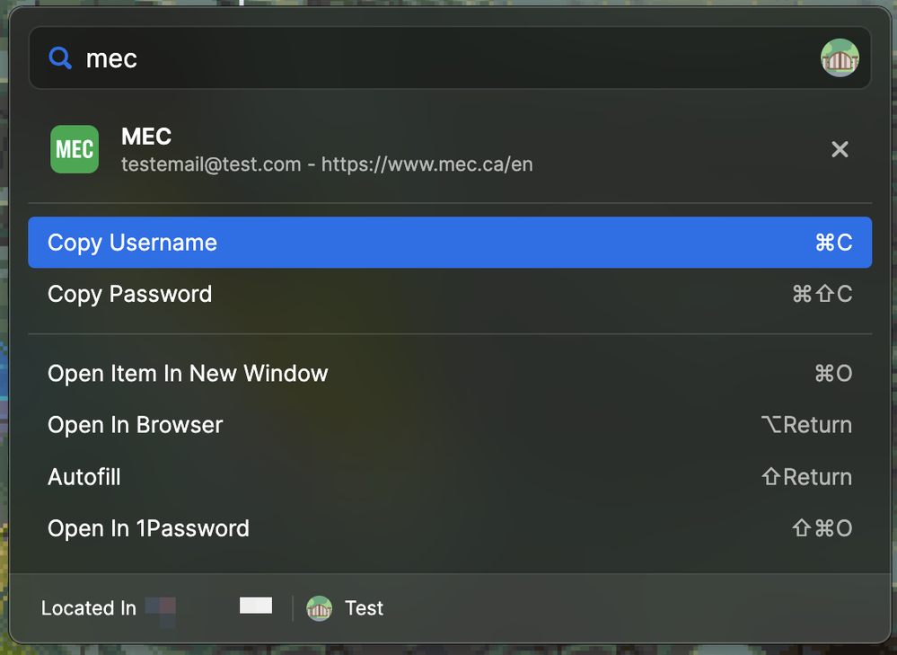Select Open In 1Password
This screenshot has width=897, height=655.
[148, 528]
